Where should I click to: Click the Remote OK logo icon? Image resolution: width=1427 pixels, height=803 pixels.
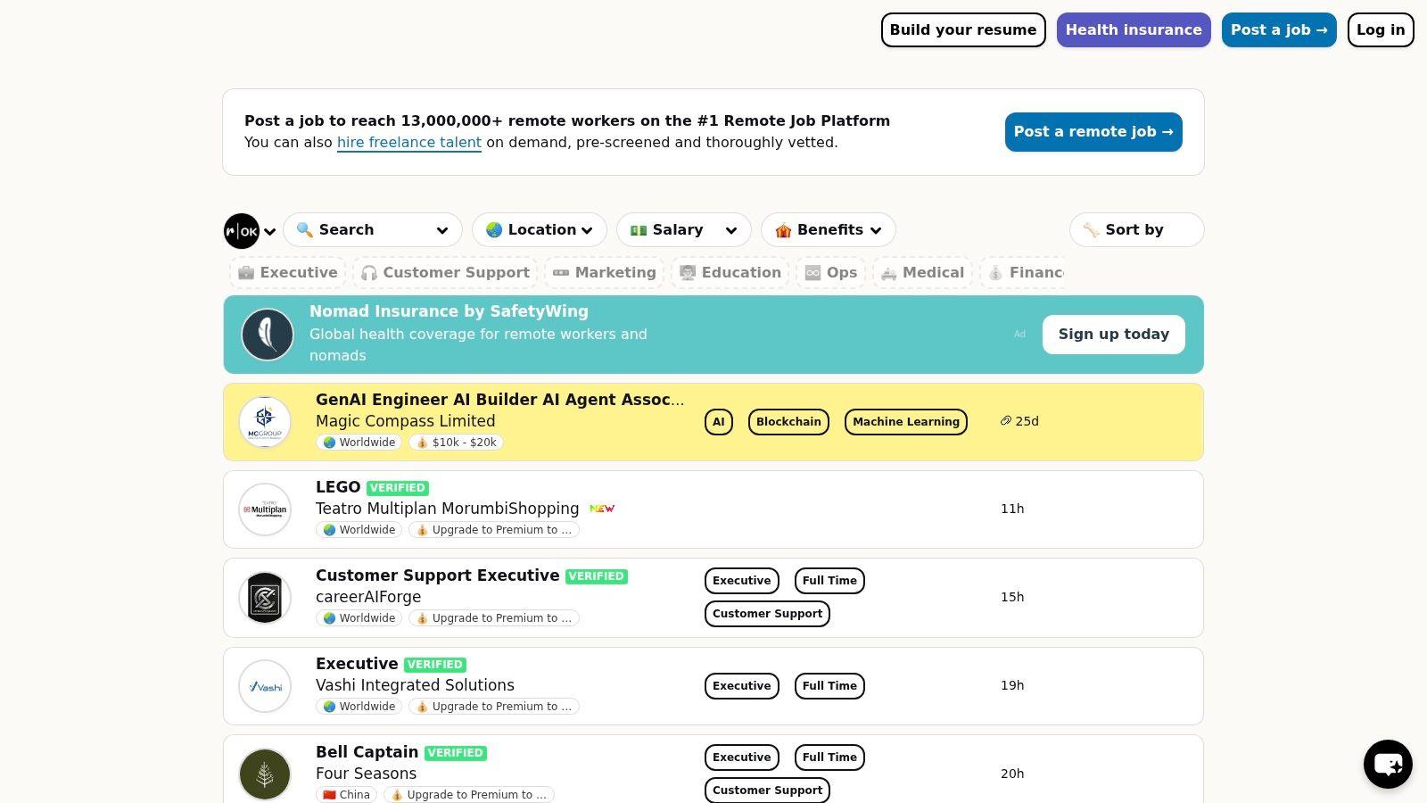pos(242,231)
